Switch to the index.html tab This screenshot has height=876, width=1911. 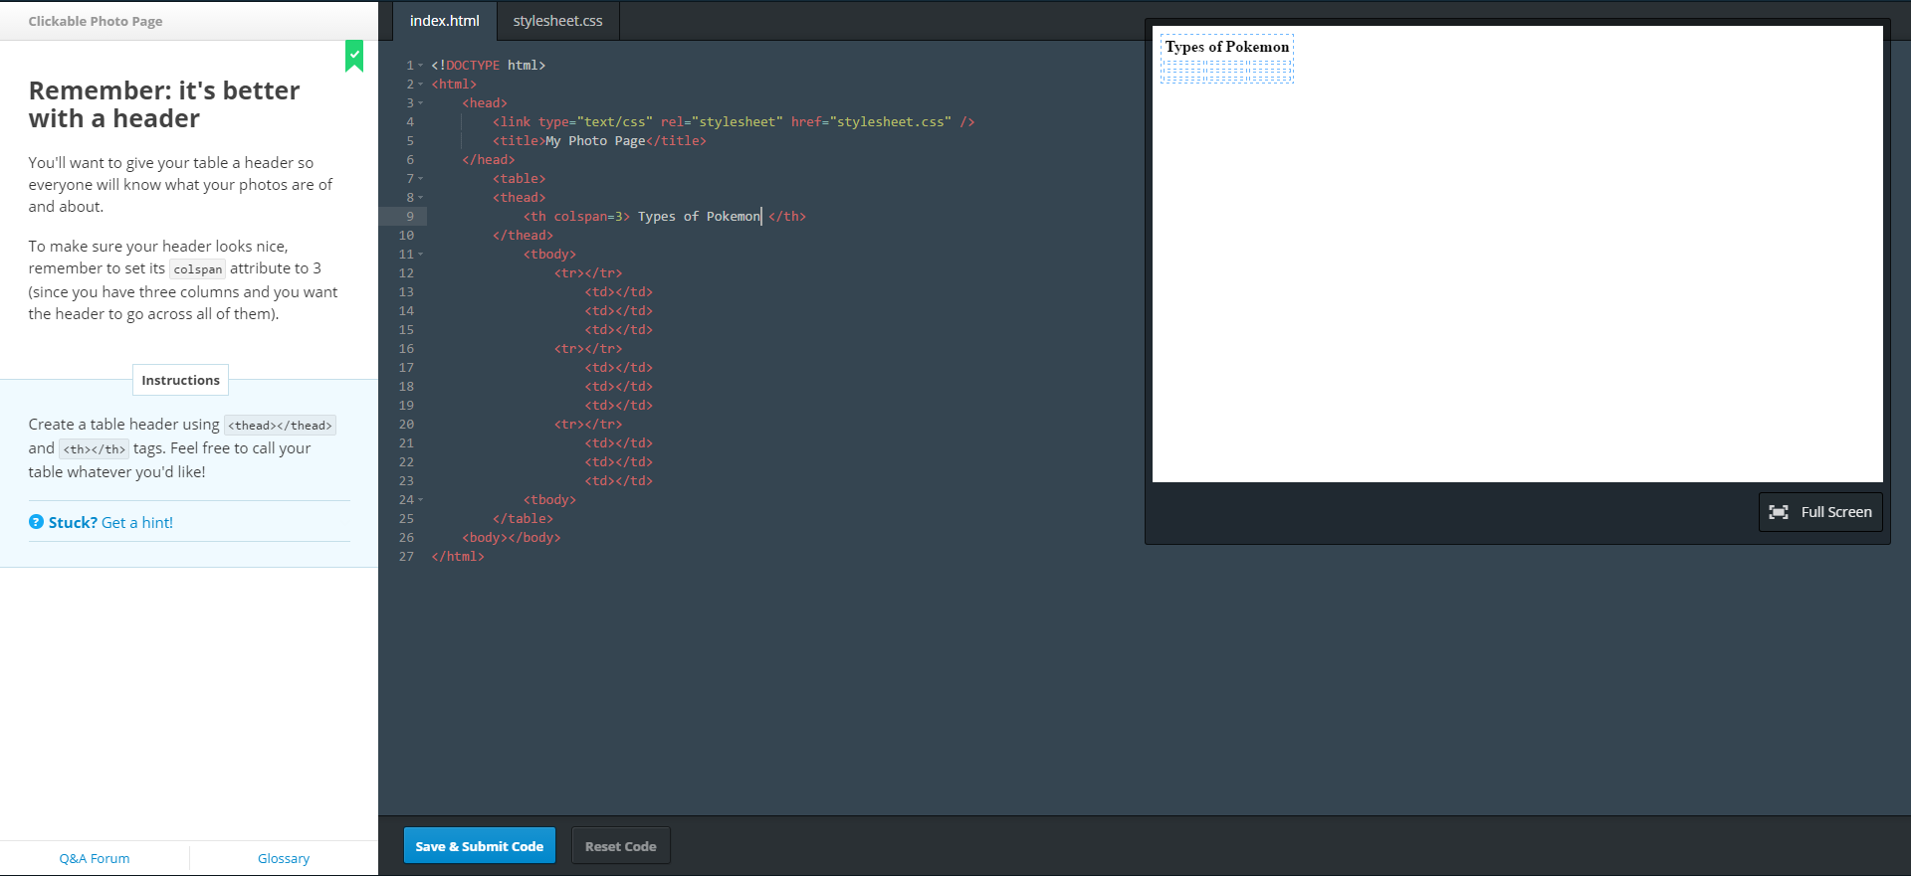click(444, 21)
